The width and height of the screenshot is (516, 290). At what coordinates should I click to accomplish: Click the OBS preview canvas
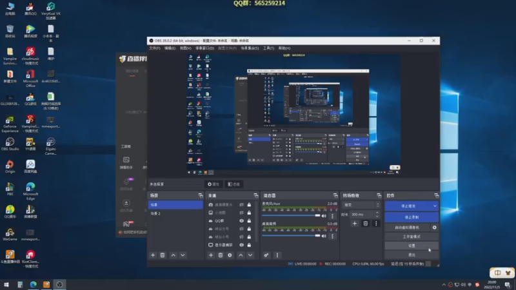tap(293, 114)
